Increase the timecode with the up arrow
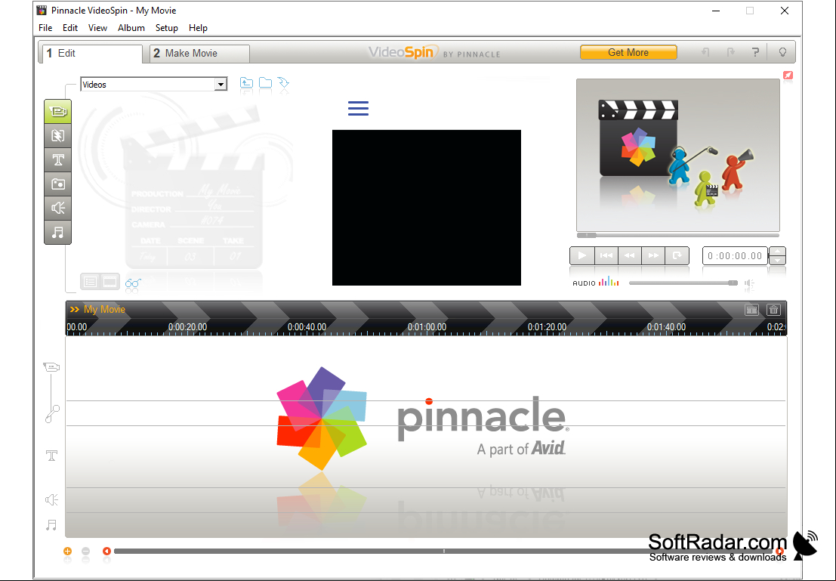This screenshot has height=581, width=836. pyautogui.click(x=777, y=252)
